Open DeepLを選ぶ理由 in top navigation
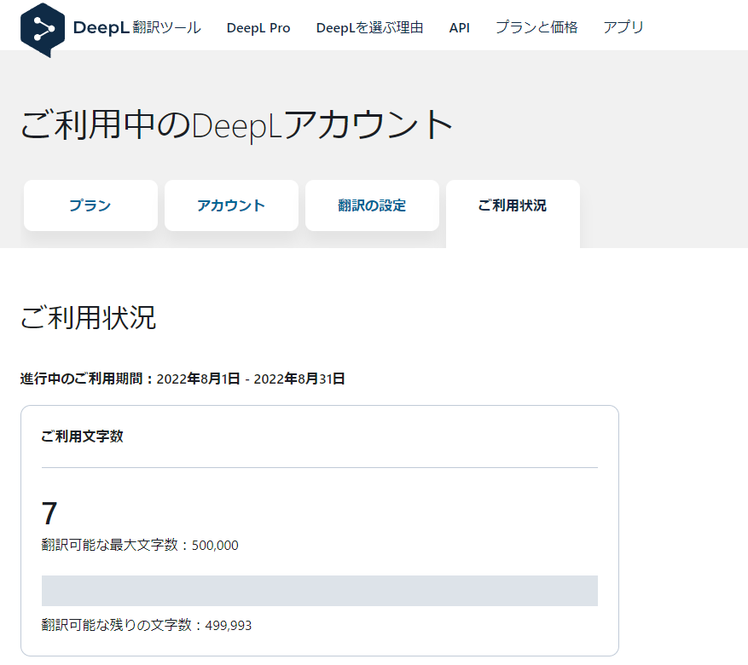This screenshot has width=748, height=665. click(369, 27)
